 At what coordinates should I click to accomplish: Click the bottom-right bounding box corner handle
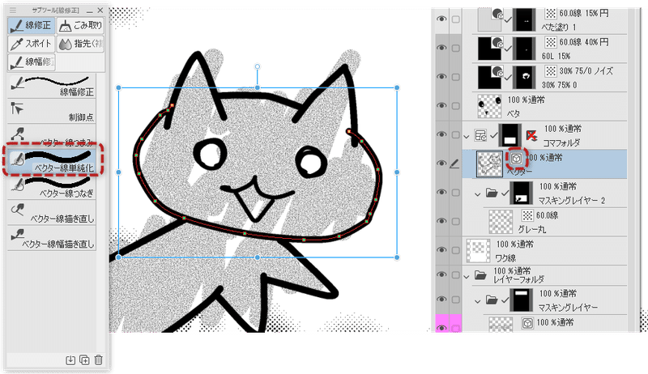coord(397,257)
